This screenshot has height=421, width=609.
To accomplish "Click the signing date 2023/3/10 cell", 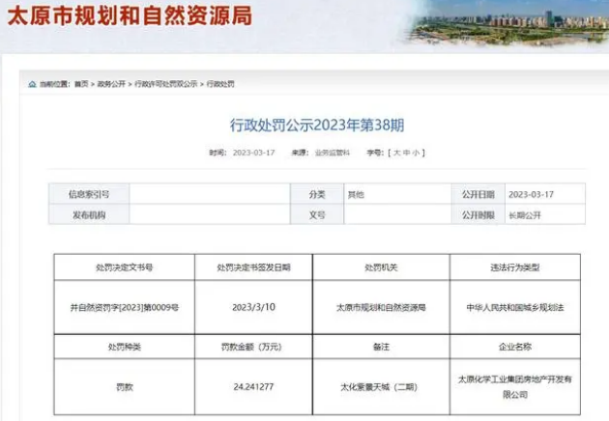I will [253, 306].
